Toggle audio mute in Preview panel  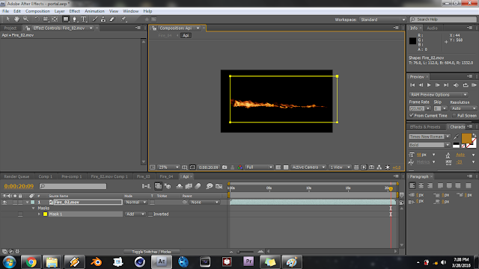456,85
